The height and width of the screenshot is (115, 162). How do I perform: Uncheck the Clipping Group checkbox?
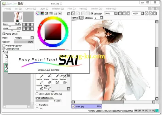point(4,49)
